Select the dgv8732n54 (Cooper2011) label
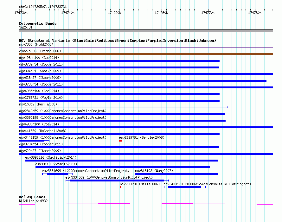282x222 pixels. pos(41,64)
